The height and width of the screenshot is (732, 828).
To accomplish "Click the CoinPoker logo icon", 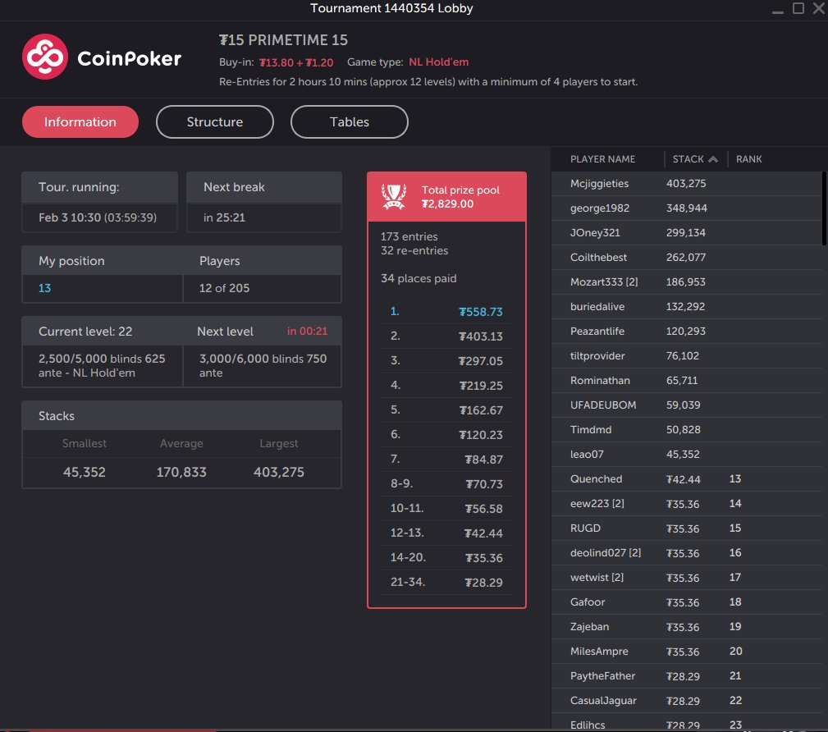I will [45, 57].
